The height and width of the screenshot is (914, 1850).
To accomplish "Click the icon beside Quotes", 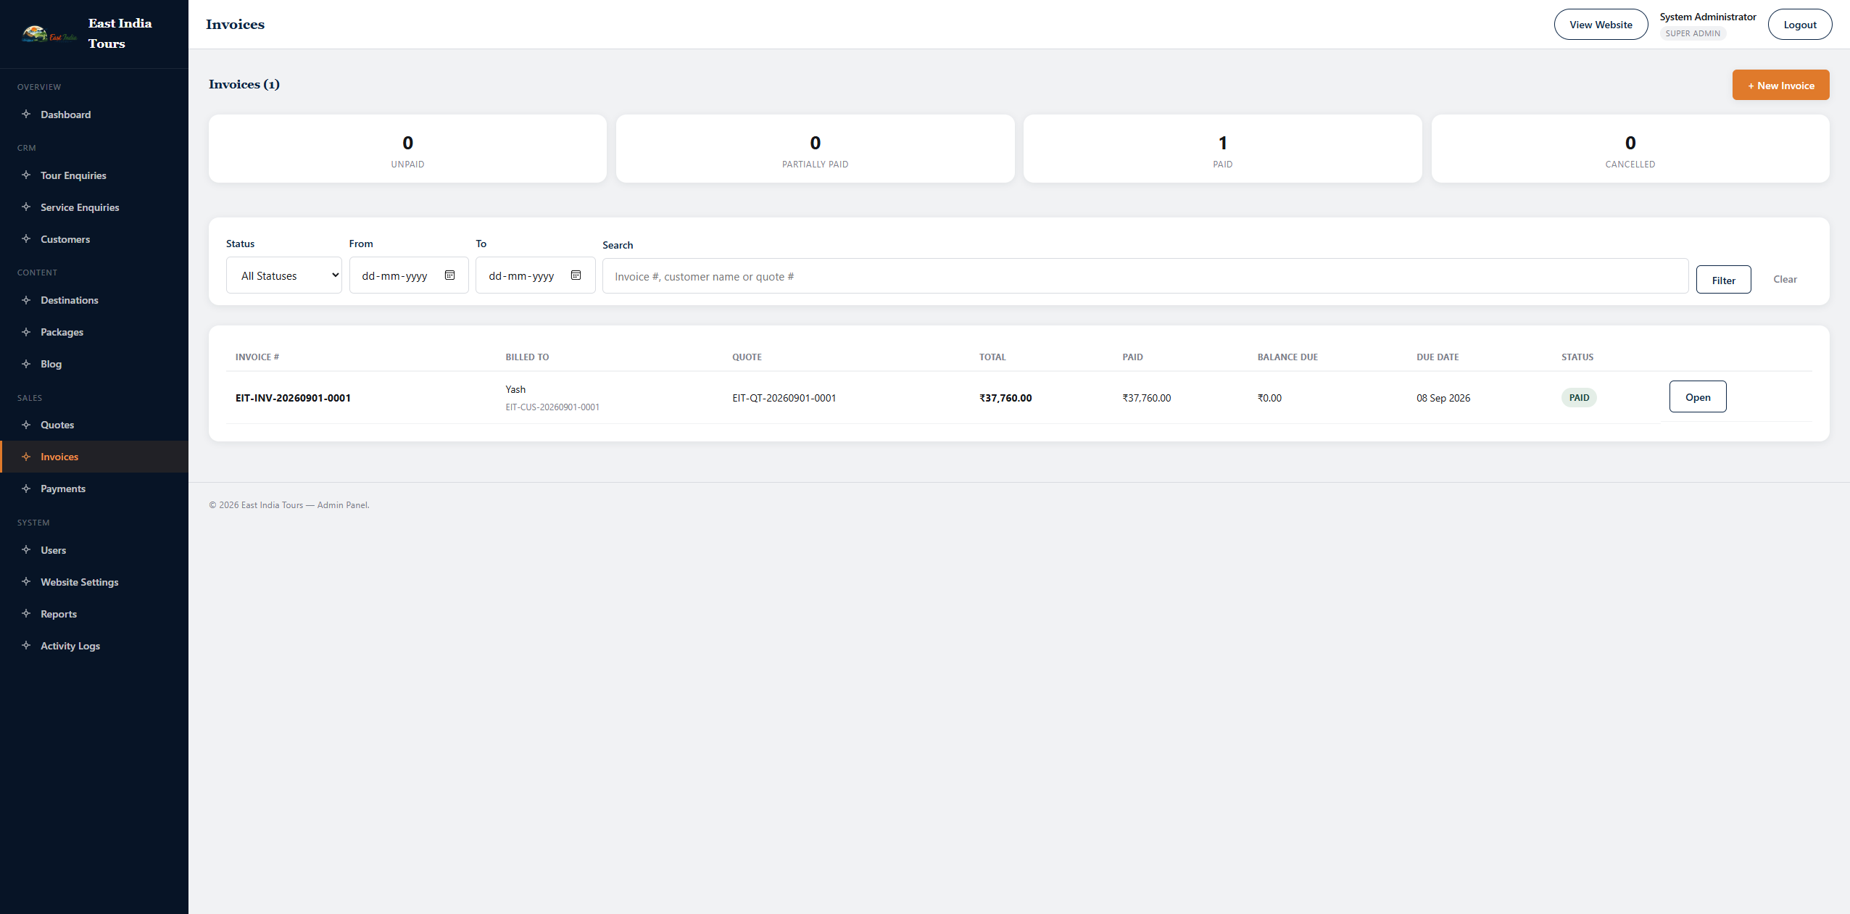I will point(26,424).
